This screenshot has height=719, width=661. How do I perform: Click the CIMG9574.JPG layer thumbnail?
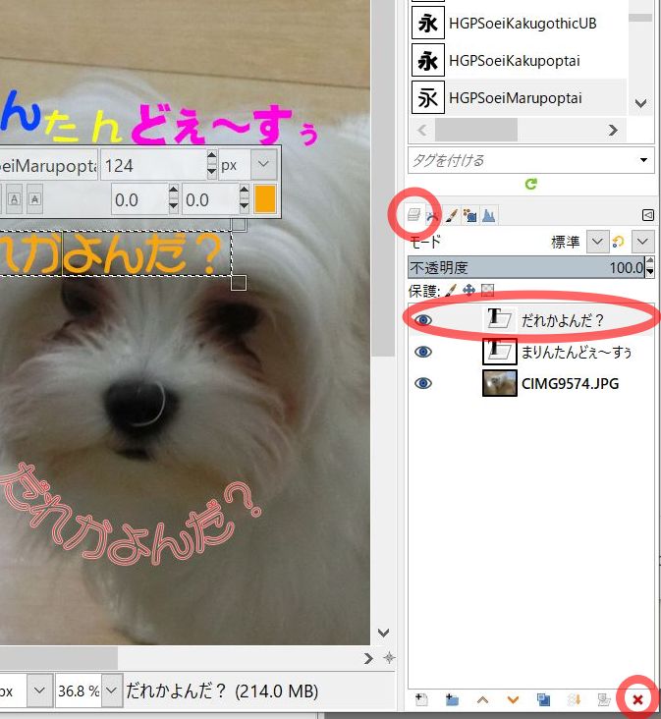[x=500, y=383]
